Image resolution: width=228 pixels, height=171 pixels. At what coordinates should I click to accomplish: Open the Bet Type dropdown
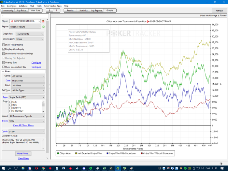click(28, 90)
